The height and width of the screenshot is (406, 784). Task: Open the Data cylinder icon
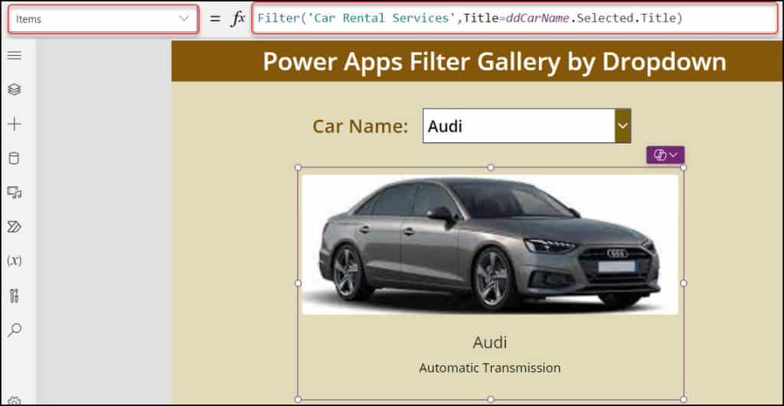click(x=15, y=159)
